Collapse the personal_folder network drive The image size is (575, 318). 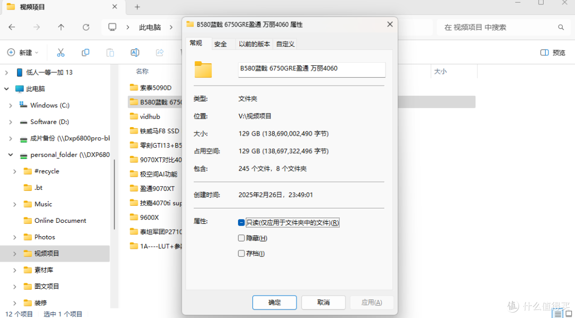point(11,155)
